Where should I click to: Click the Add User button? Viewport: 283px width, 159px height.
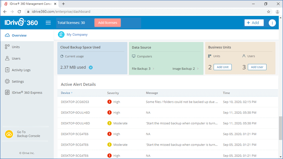[x=257, y=67]
